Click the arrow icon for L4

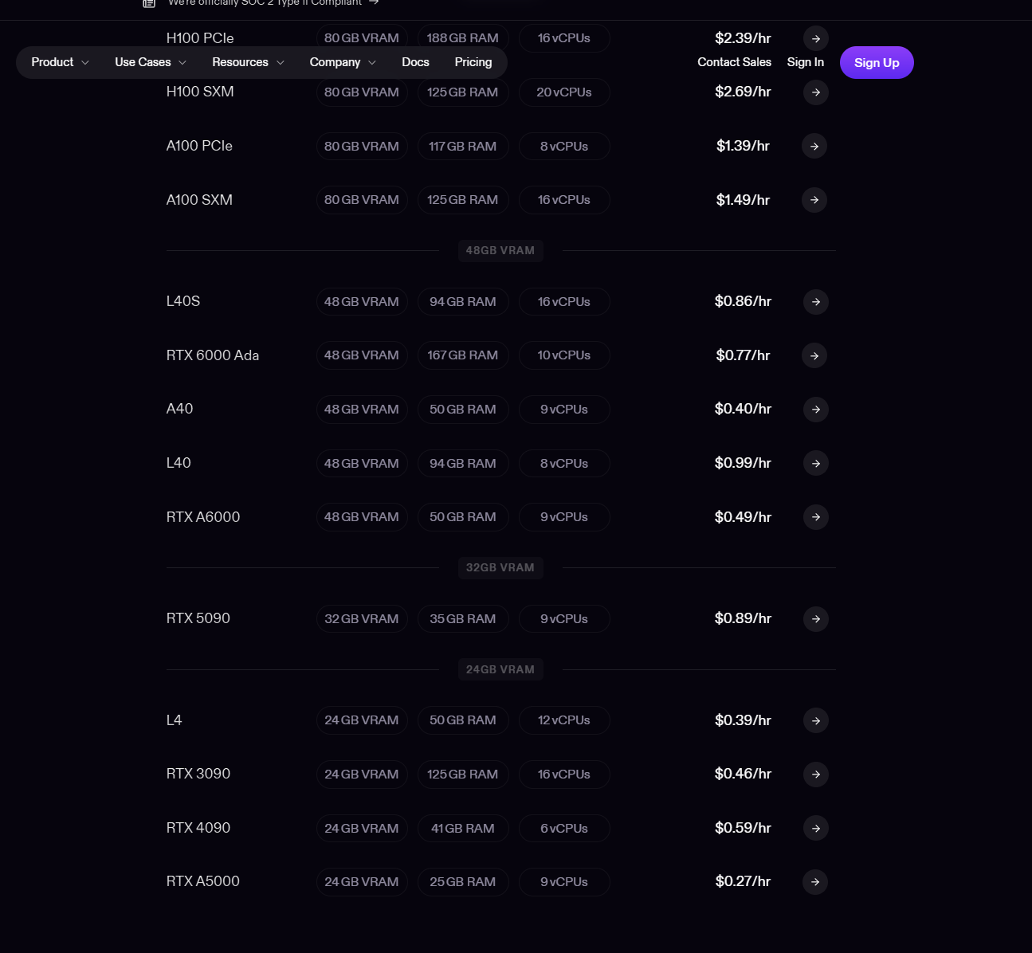815,720
